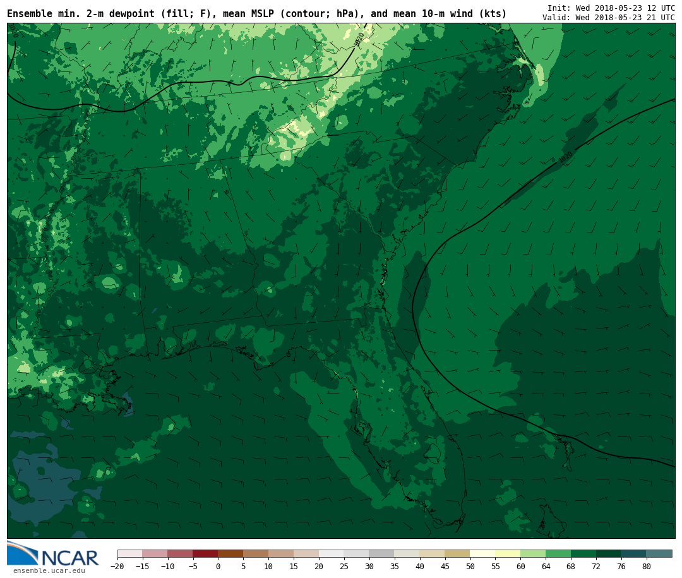This screenshot has width=682, height=578.
Task: Click the colorbar tick label 50
Action: coord(470,567)
